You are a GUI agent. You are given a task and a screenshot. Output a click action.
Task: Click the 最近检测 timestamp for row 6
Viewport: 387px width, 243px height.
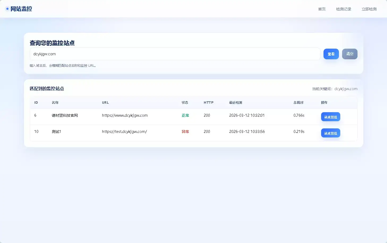[x=246, y=115]
